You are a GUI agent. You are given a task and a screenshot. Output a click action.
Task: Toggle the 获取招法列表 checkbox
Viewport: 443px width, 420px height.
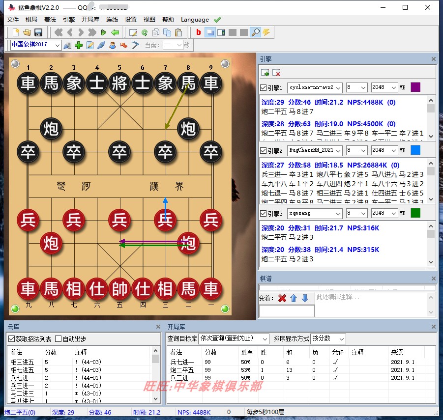[x=12, y=338]
